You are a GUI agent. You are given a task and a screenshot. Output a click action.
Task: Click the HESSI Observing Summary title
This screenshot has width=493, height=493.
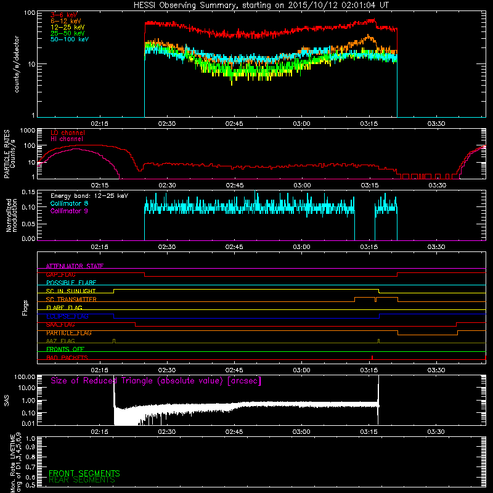[x=261, y=6]
